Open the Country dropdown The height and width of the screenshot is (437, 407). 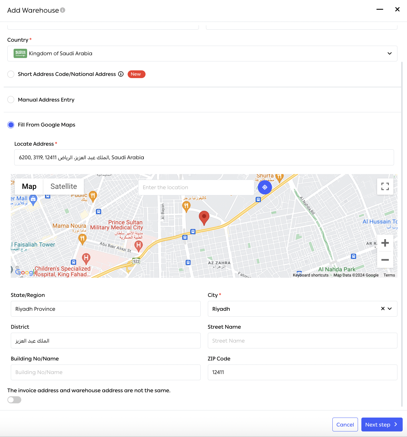click(202, 53)
